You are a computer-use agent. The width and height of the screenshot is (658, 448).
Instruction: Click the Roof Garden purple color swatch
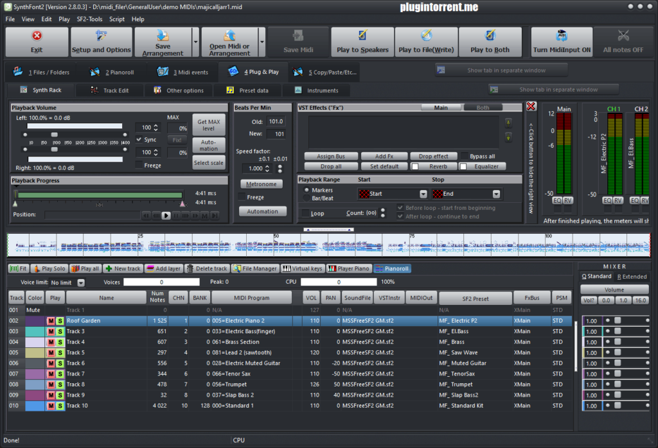tap(35, 321)
